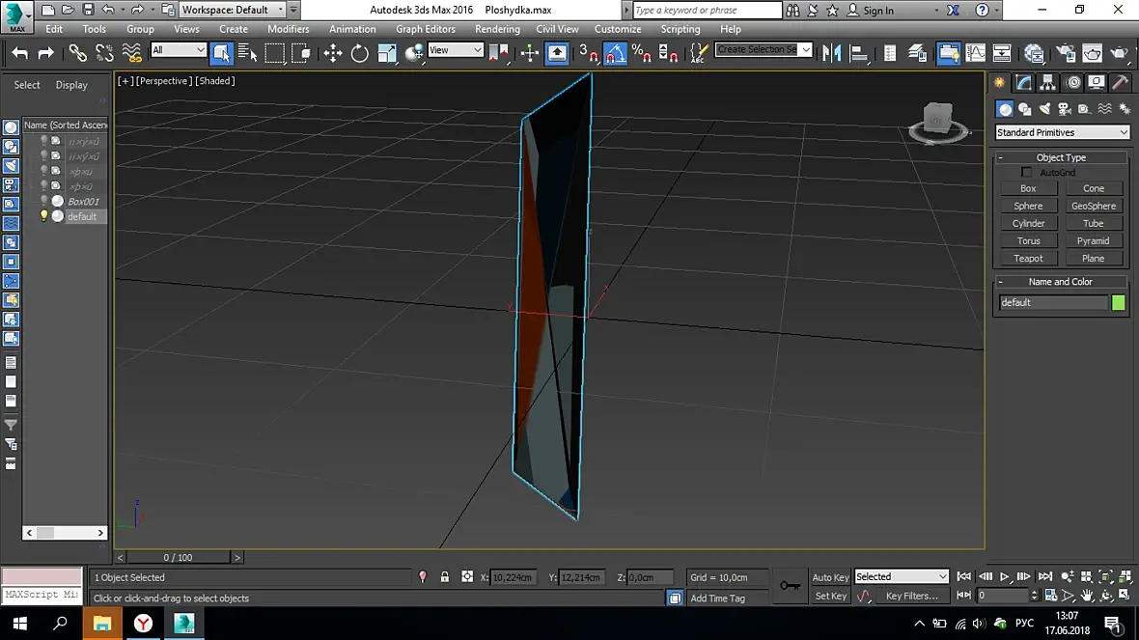Click the Select and Link tool

(x=78, y=53)
